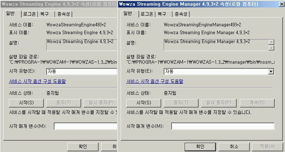Click 적용(A) button in Engine Manager window
Viewport: 285px width, 152px height.
click(x=267, y=147)
